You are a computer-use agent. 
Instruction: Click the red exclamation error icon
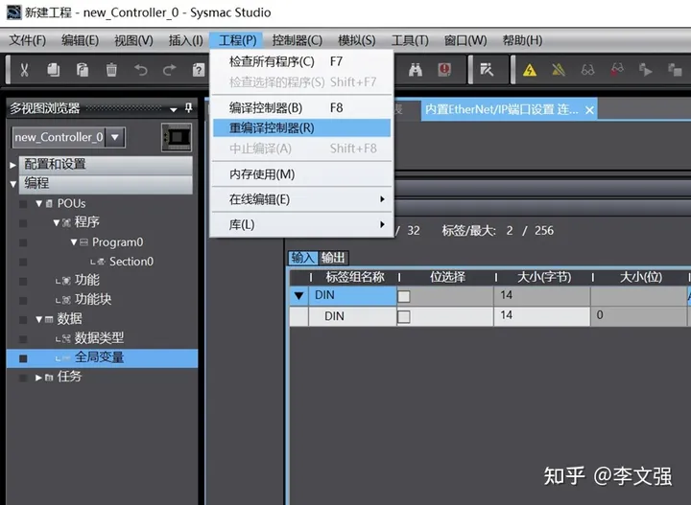444,70
